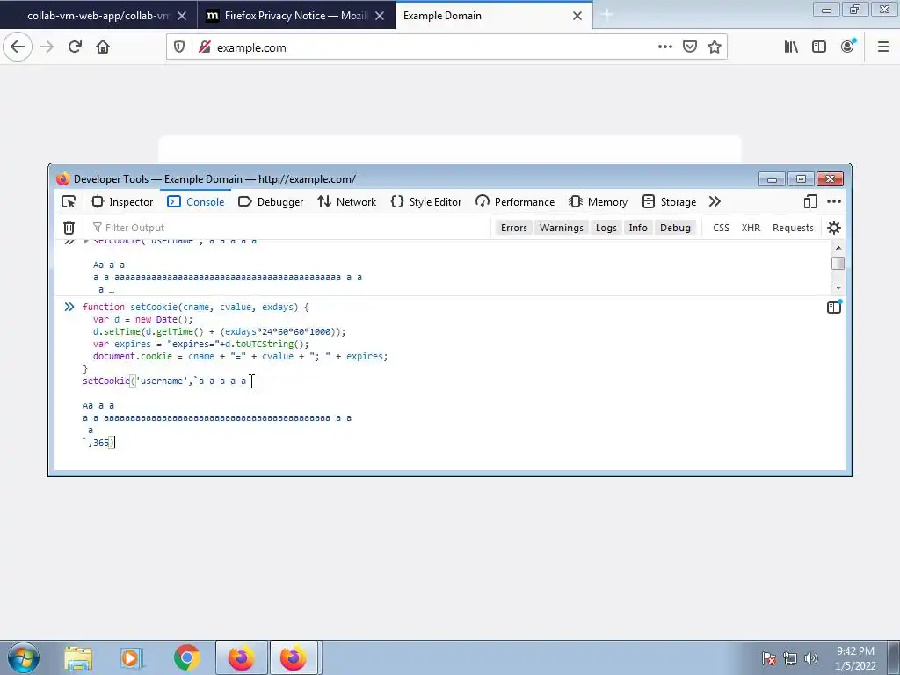Open tracking protection shield icon
This screenshot has width=900, height=675.
coord(179,47)
